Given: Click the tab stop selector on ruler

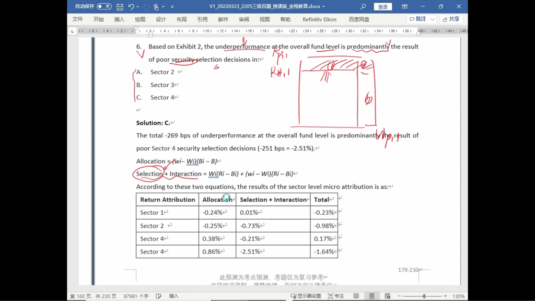Looking at the screenshot, I should 72,31.
